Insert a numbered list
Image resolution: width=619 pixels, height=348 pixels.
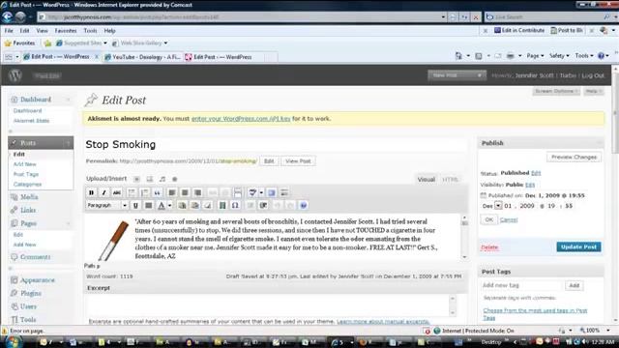pos(144,192)
